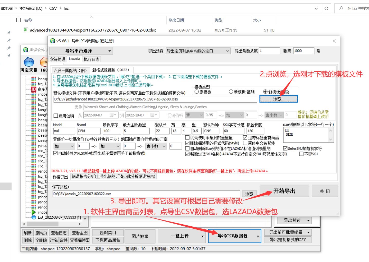Open the 促销价格 乘 operator dropdown
Viewport: 369px width, 262px height.
(x=194, y=115)
